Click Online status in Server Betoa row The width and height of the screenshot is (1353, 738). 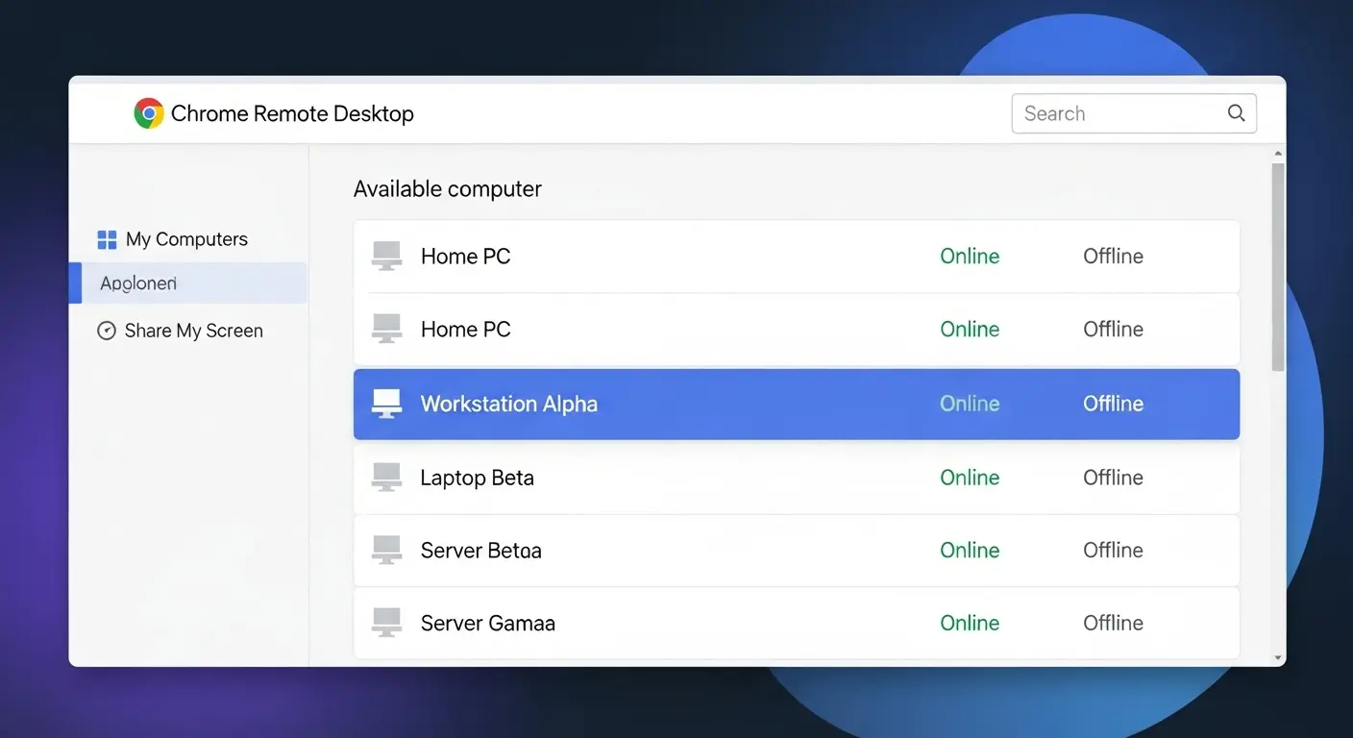pyautogui.click(x=970, y=551)
